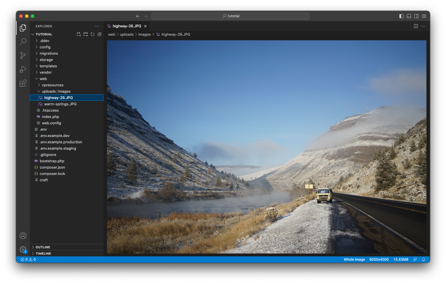Expand the templates folder

pyautogui.click(x=48, y=66)
